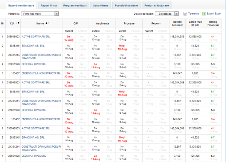Viewport: 226px width, 162px height.
Task: Click the Limie Plati 30 zile header
Action: [x=195, y=23]
